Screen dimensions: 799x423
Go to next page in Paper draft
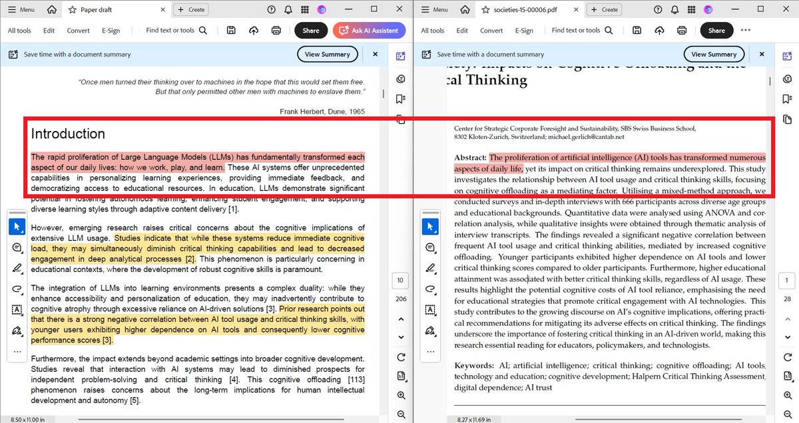click(x=400, y=337)
